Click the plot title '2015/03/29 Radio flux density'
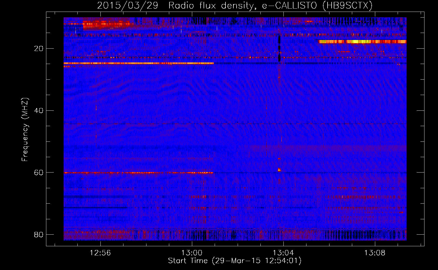 [x=235, y=5]
